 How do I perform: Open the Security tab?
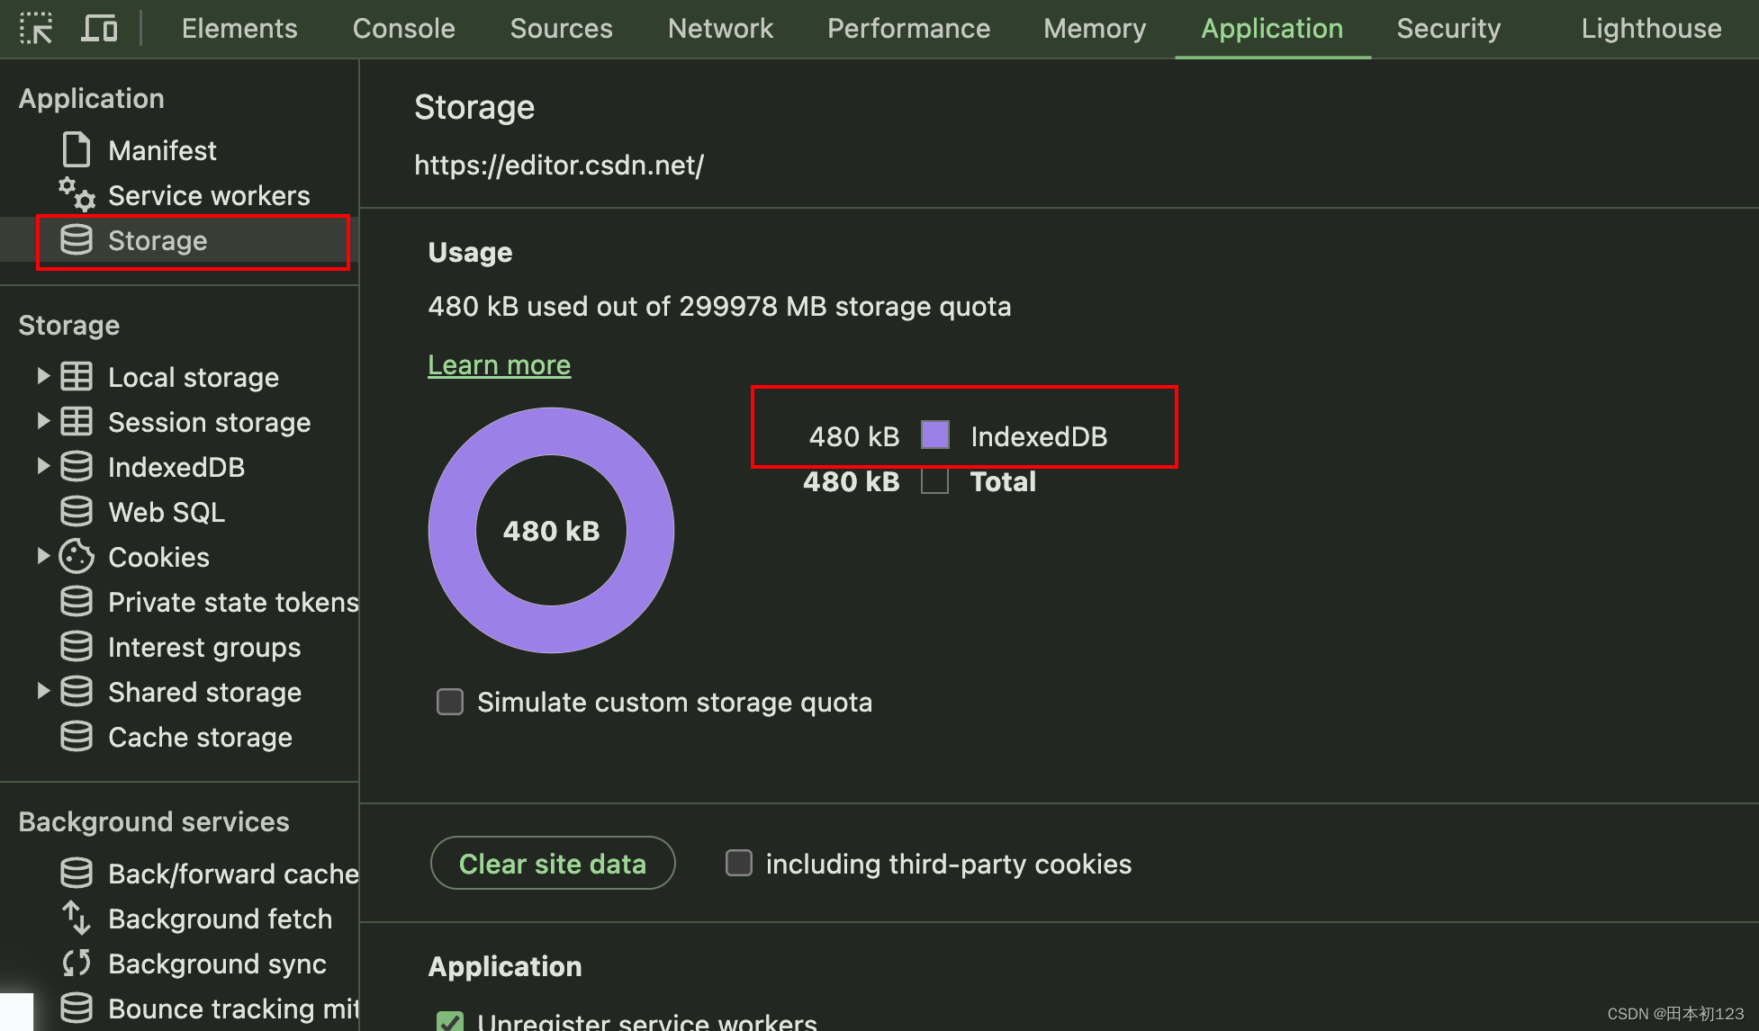[x=1449, y=29]
